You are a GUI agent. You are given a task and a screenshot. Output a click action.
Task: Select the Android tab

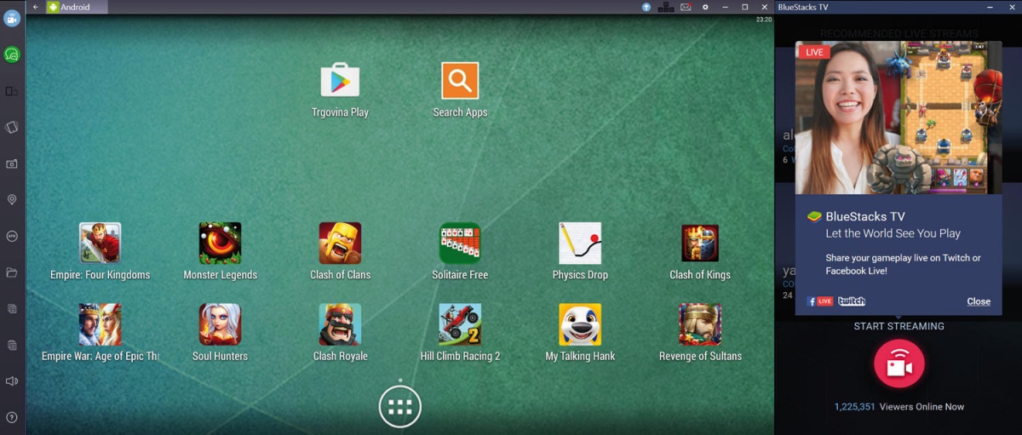(x=77, y=7)
